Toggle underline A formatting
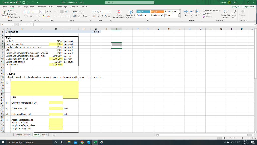Screen dimensions: 257x145 tap(31, 16)
